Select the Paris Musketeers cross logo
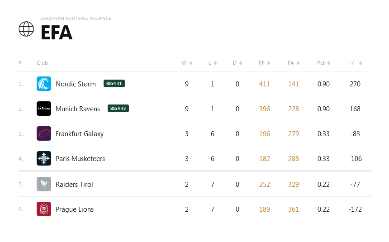This screenshot has width=389, height=242. (44, 158)
